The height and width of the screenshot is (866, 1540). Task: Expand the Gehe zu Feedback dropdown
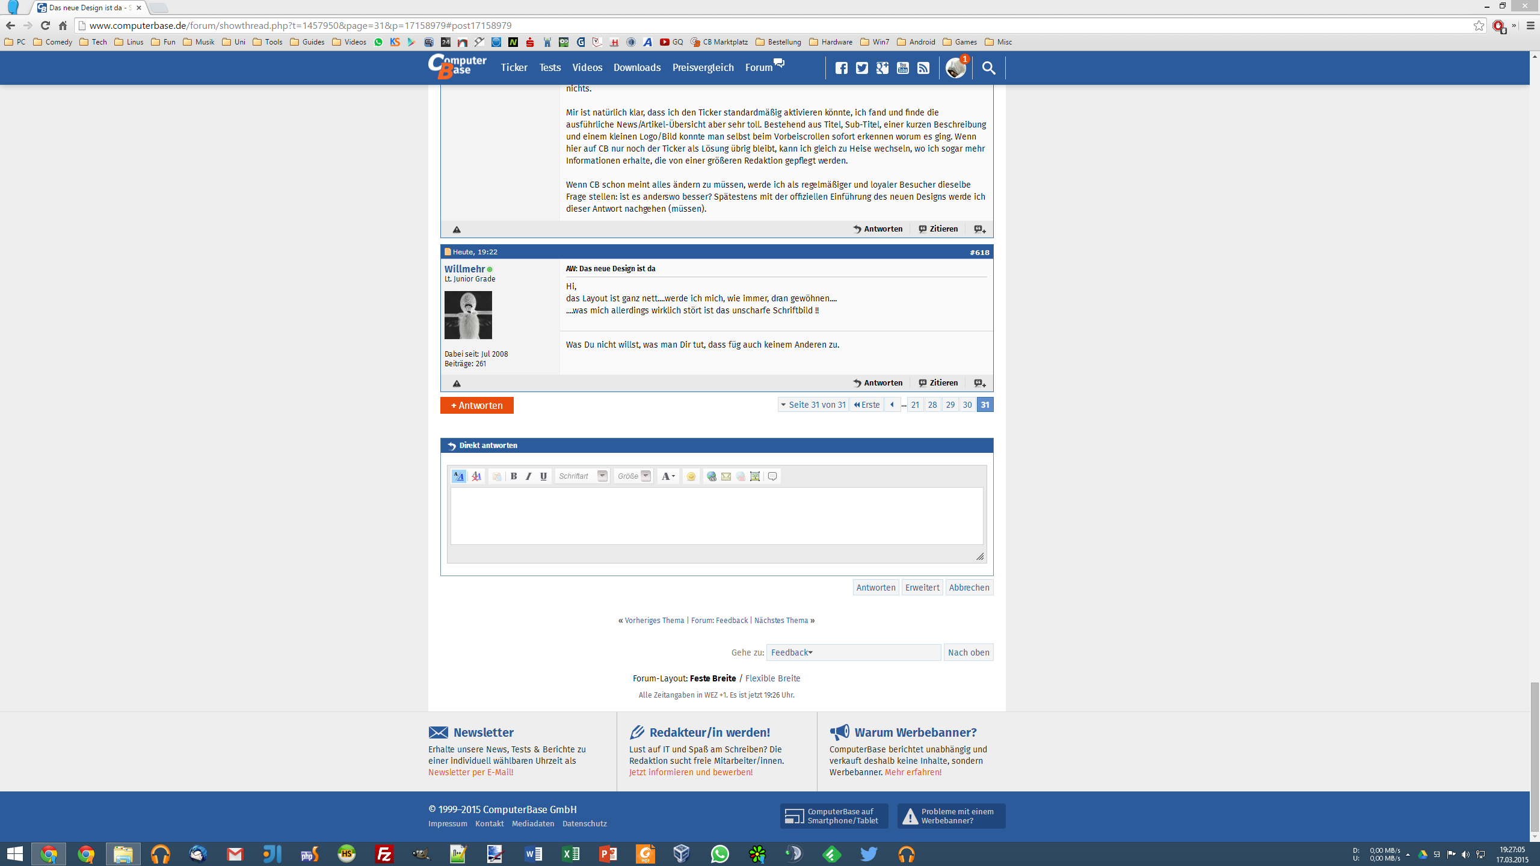pyautogui.click(x=853, y=653)
